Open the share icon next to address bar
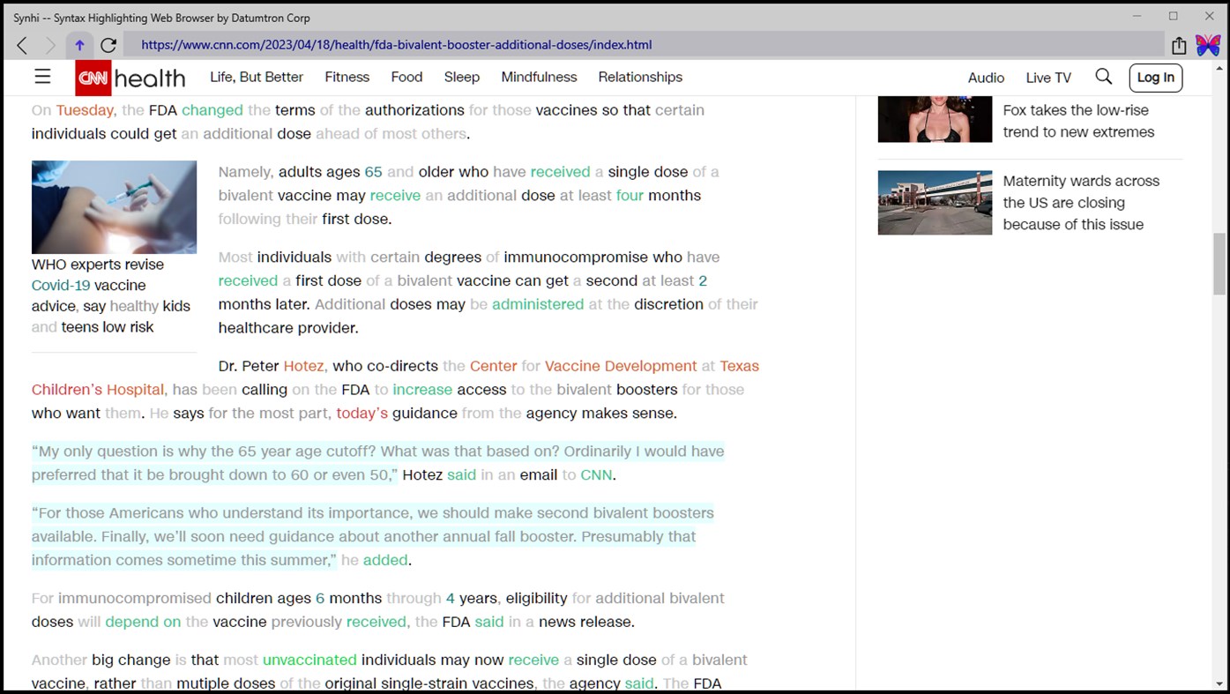 click(1179, 44)
